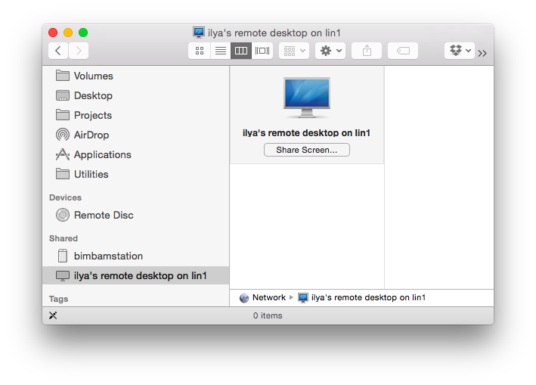
Task: Click the Tags section header
Action: click(x=58, y=299)
